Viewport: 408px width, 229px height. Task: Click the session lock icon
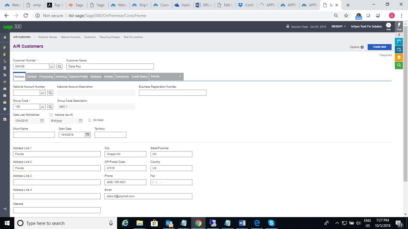[288, 26]
